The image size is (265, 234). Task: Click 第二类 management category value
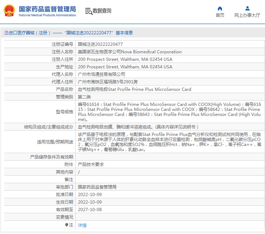[x=84, y=97]
